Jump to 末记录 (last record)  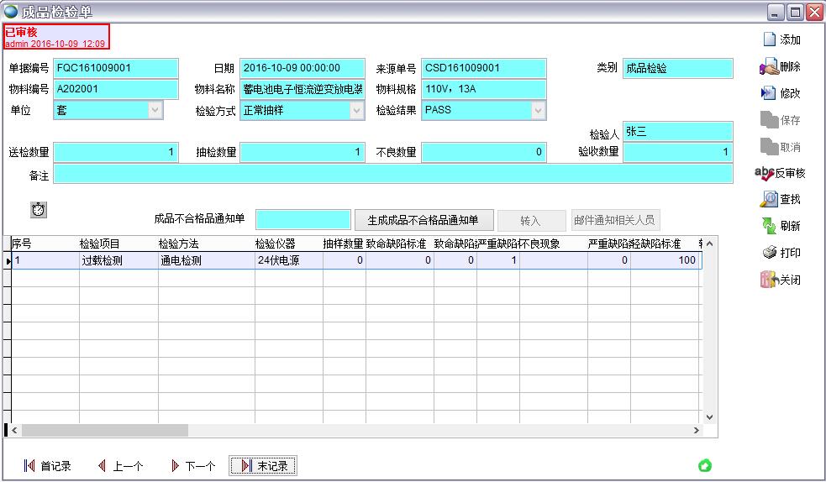263,466
